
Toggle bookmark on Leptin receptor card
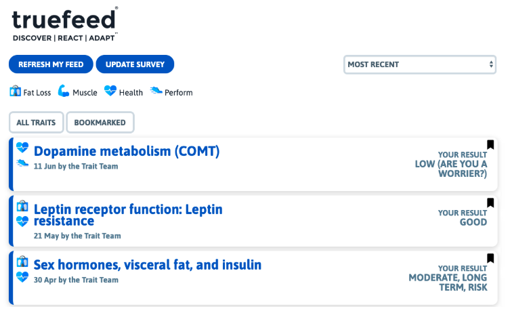tap(490, 203)
